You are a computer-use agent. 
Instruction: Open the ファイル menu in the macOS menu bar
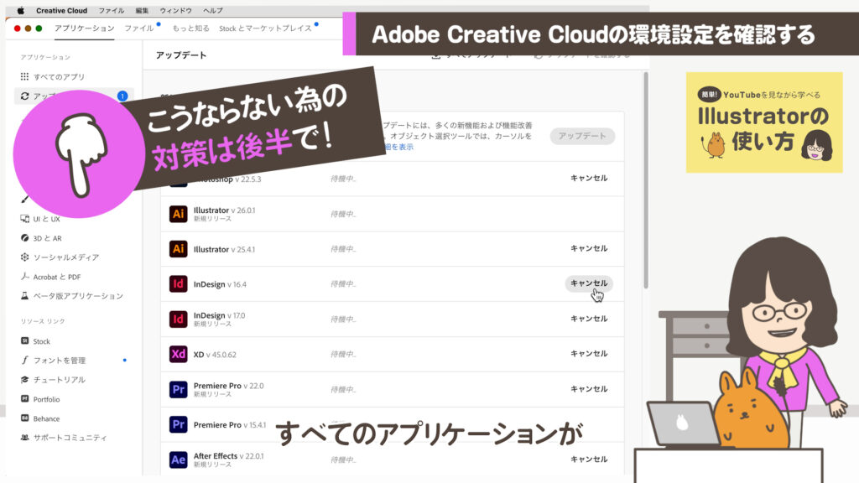click(x=112, y=10)
